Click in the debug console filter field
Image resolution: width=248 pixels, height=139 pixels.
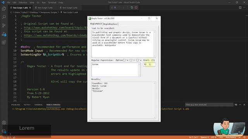click(209, 105)
